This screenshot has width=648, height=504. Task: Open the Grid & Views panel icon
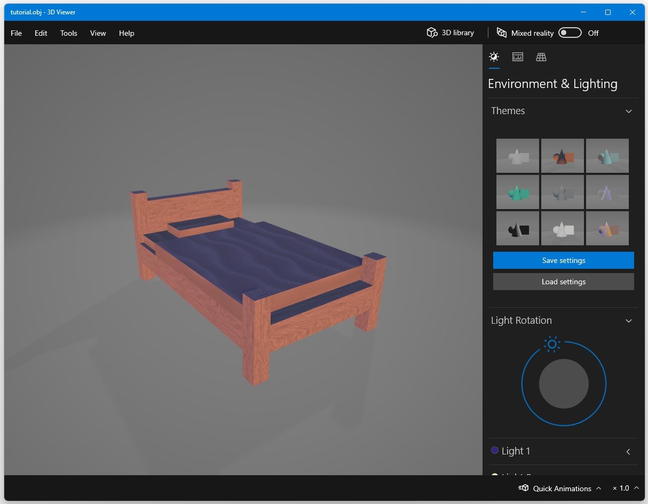[x=541, y=57]
